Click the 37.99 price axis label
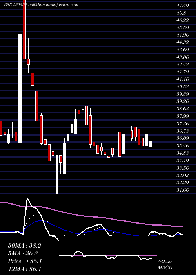Screen dimensions: 196x275 (x=183, y=116)
